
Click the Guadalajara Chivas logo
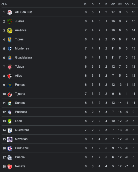[10, 58]
